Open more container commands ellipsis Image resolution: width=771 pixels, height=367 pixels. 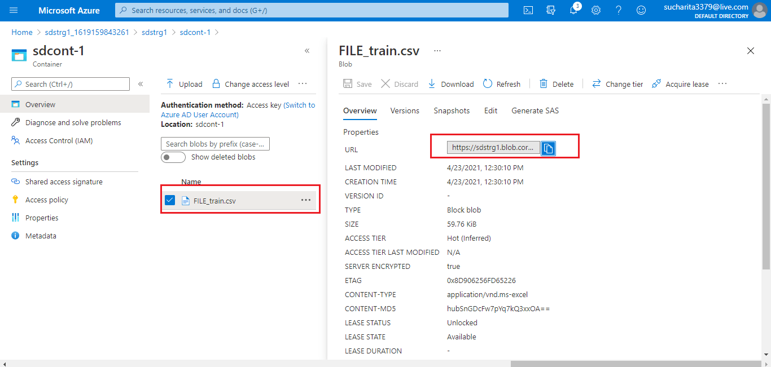pyautogui.click(x=303, y=83)
